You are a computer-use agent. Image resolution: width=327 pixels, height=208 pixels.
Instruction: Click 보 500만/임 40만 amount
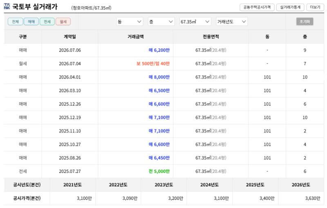point(153,64)
